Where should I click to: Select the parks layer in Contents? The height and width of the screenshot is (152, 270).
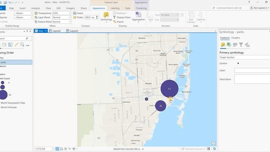(16, 62)
